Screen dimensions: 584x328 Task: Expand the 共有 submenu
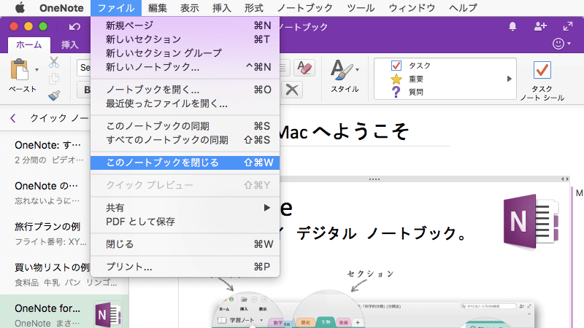coord(185,208)
